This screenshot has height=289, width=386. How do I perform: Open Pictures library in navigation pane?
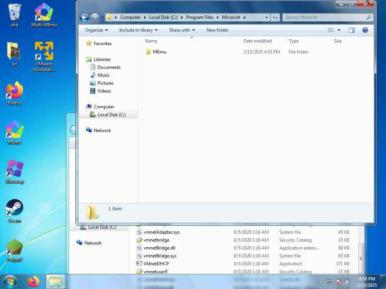pos(106,83)
